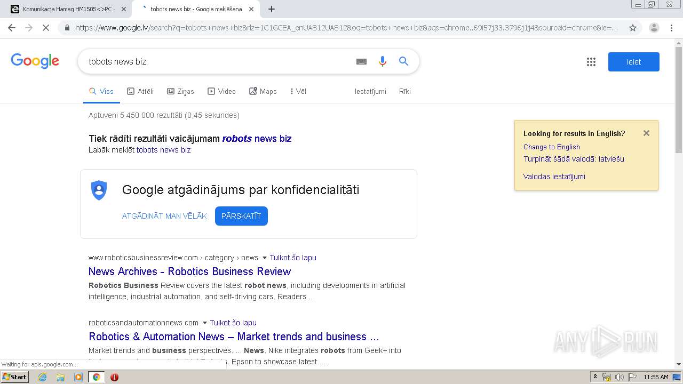Click Change to English link
Screen dimensions: 683x384
tap(551, 147)
